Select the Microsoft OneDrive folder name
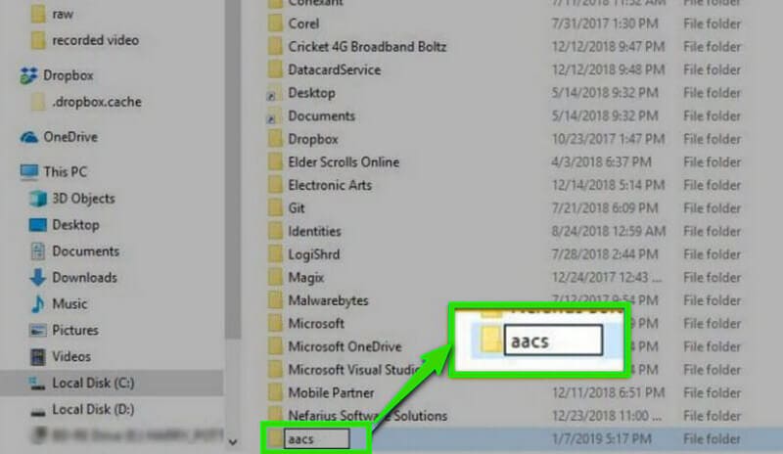Screen dimensions: 783x454 click(345, 346)
